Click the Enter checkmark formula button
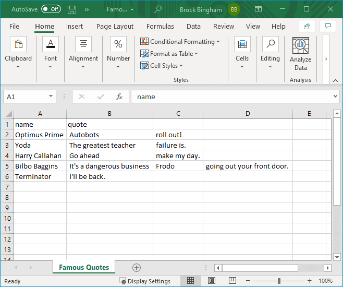Image resolution: width=343 pixels, height=287 pixels. (101, 97)
